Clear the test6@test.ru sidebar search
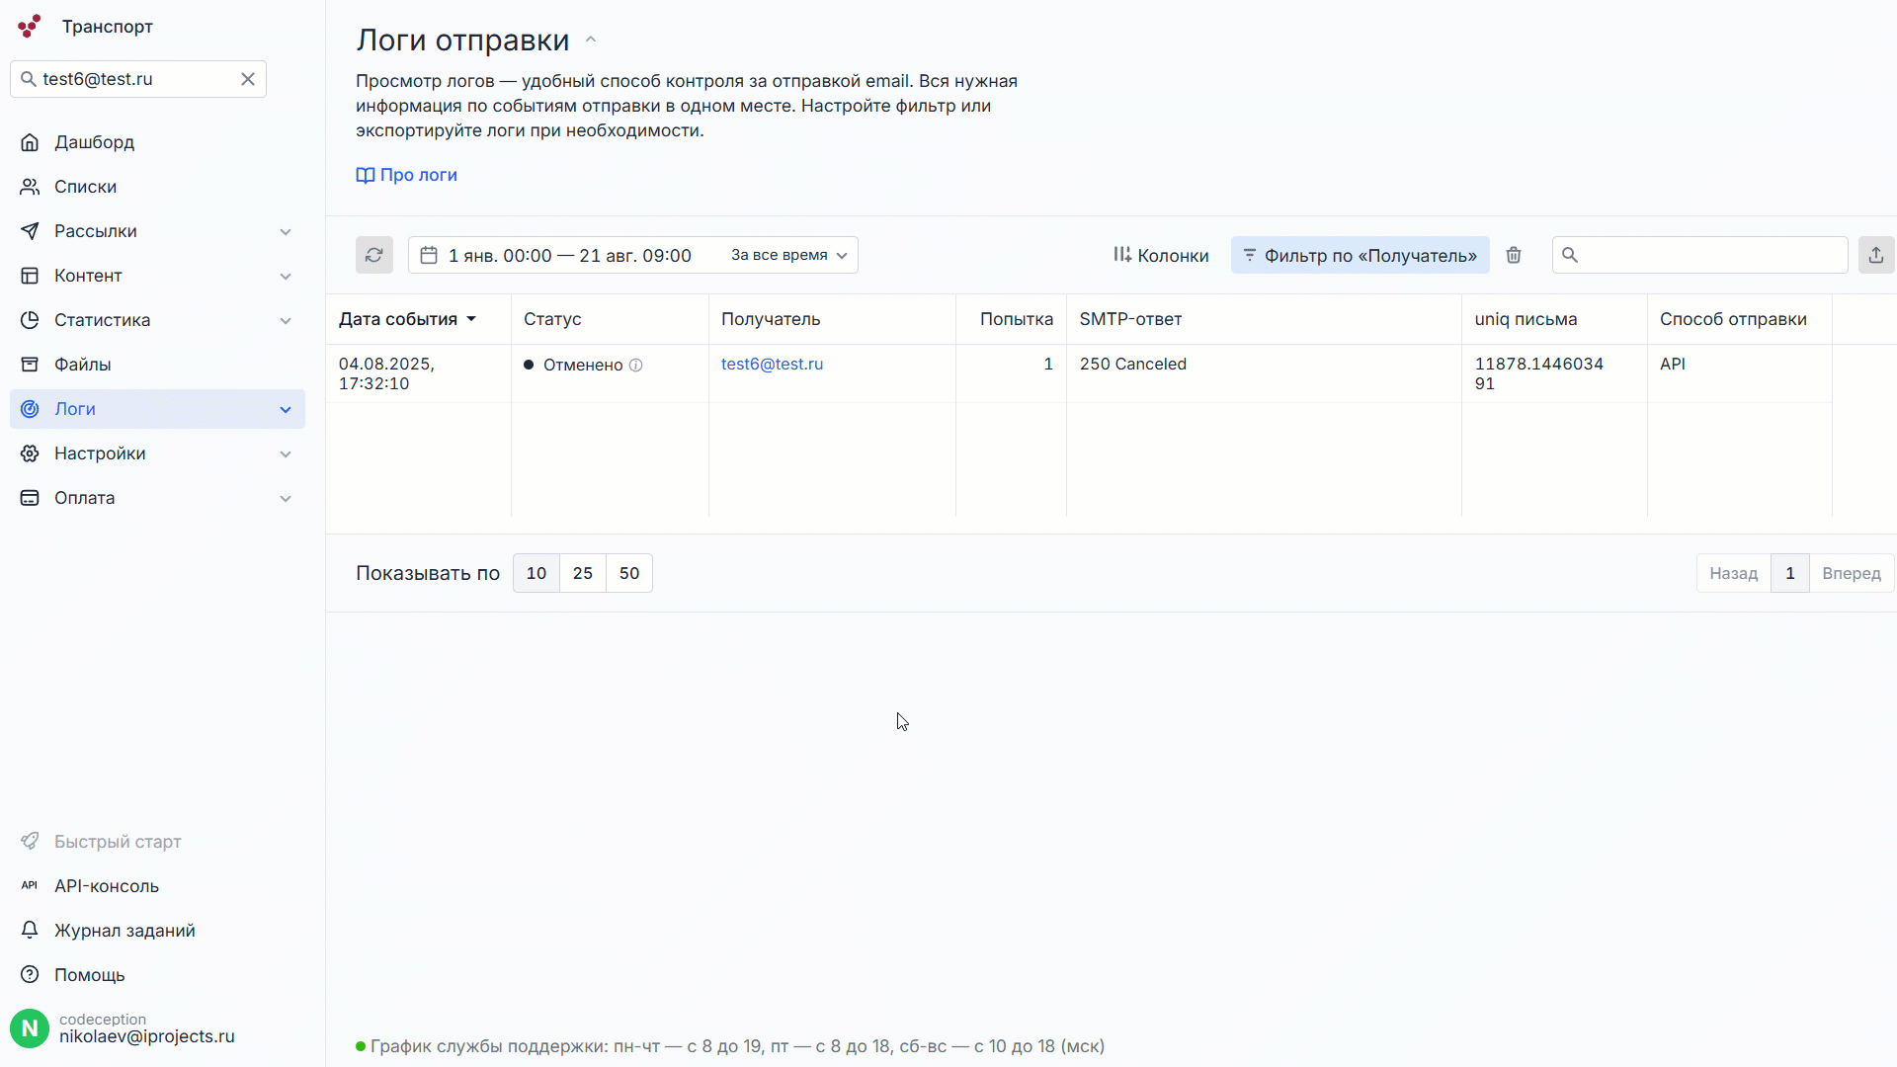 point(248,79)
